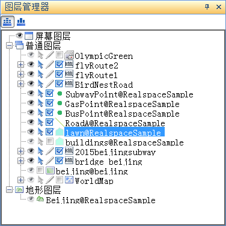The image size is (226, 226).
Task: Collapse the 普通图层 group
Action: (x=9, y=45)
